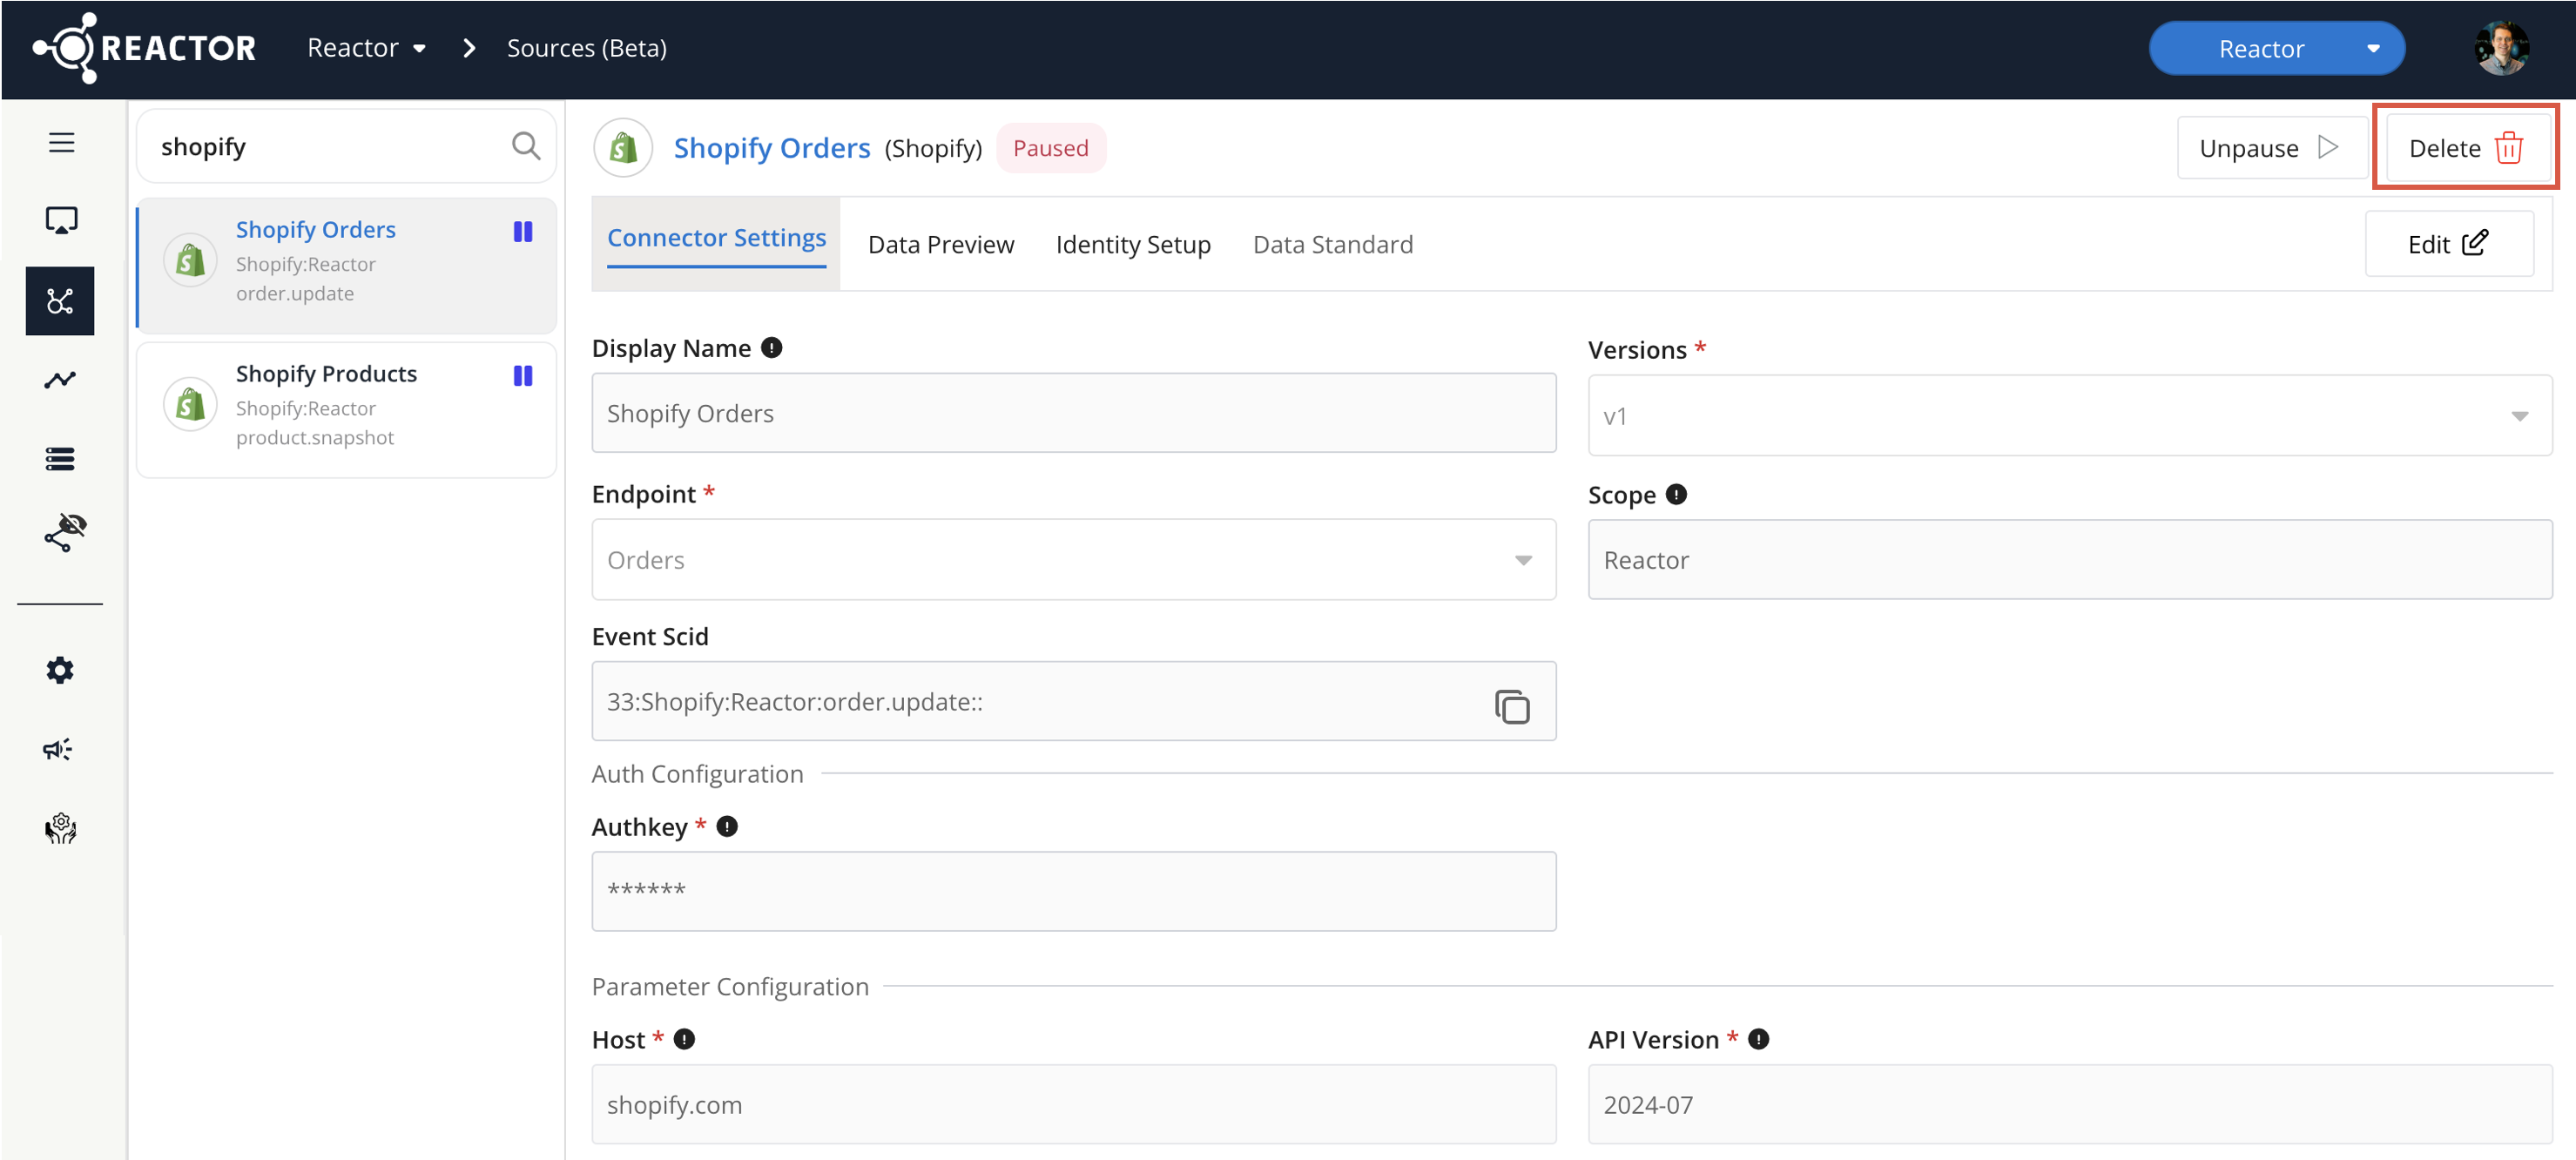Open the analytics trend line icon

(60, 380)
